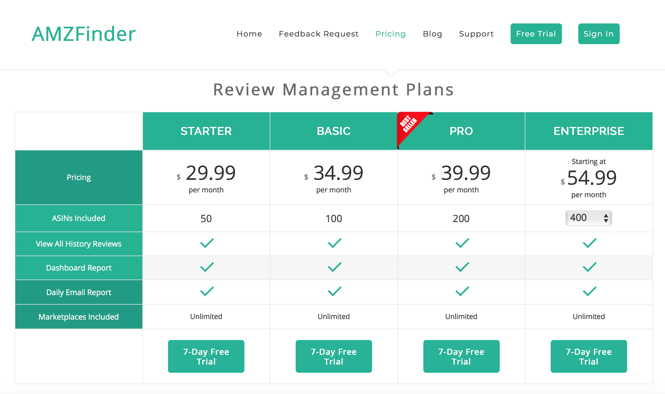Open the Enterprise ASINs 400 dropdown
Screen dimensions: 665x394
click(x=589, y=218)
